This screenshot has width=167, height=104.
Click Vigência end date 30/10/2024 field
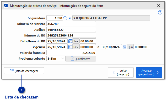(111, 47)
